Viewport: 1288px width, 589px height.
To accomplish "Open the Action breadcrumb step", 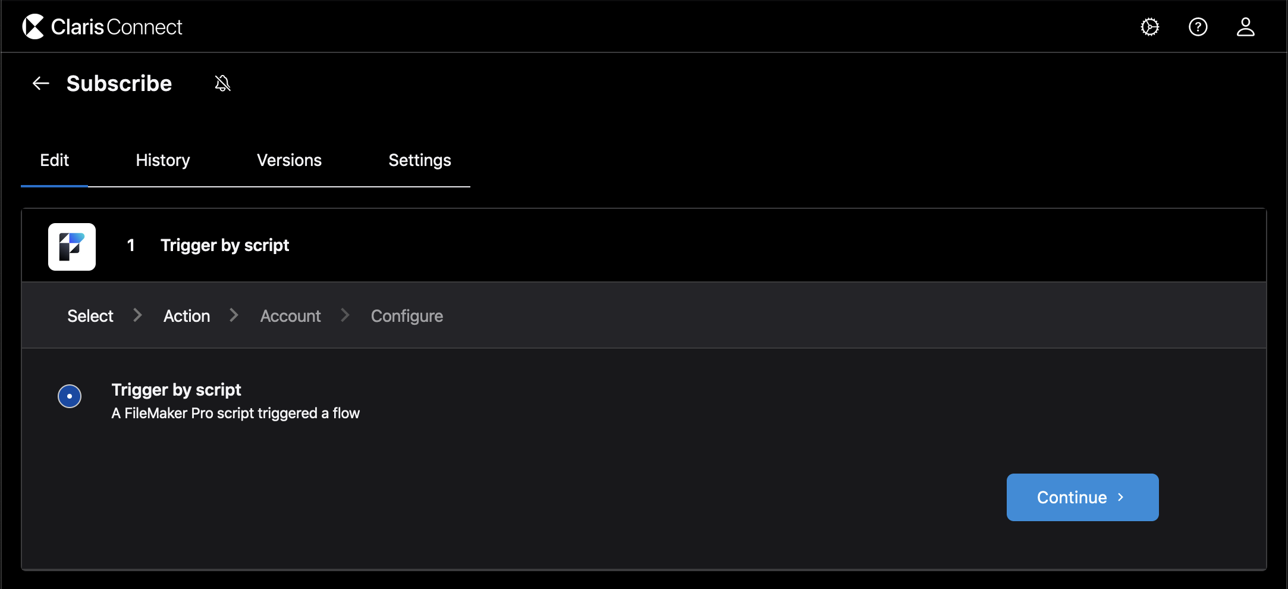I will pyautogui.click(x=186, y=315).
